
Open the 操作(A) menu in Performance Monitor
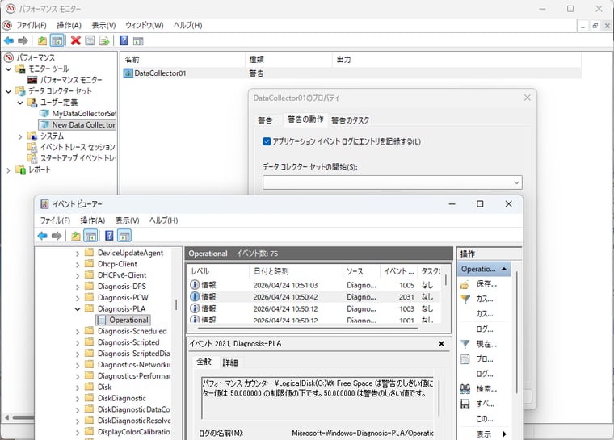click(69, 25)
